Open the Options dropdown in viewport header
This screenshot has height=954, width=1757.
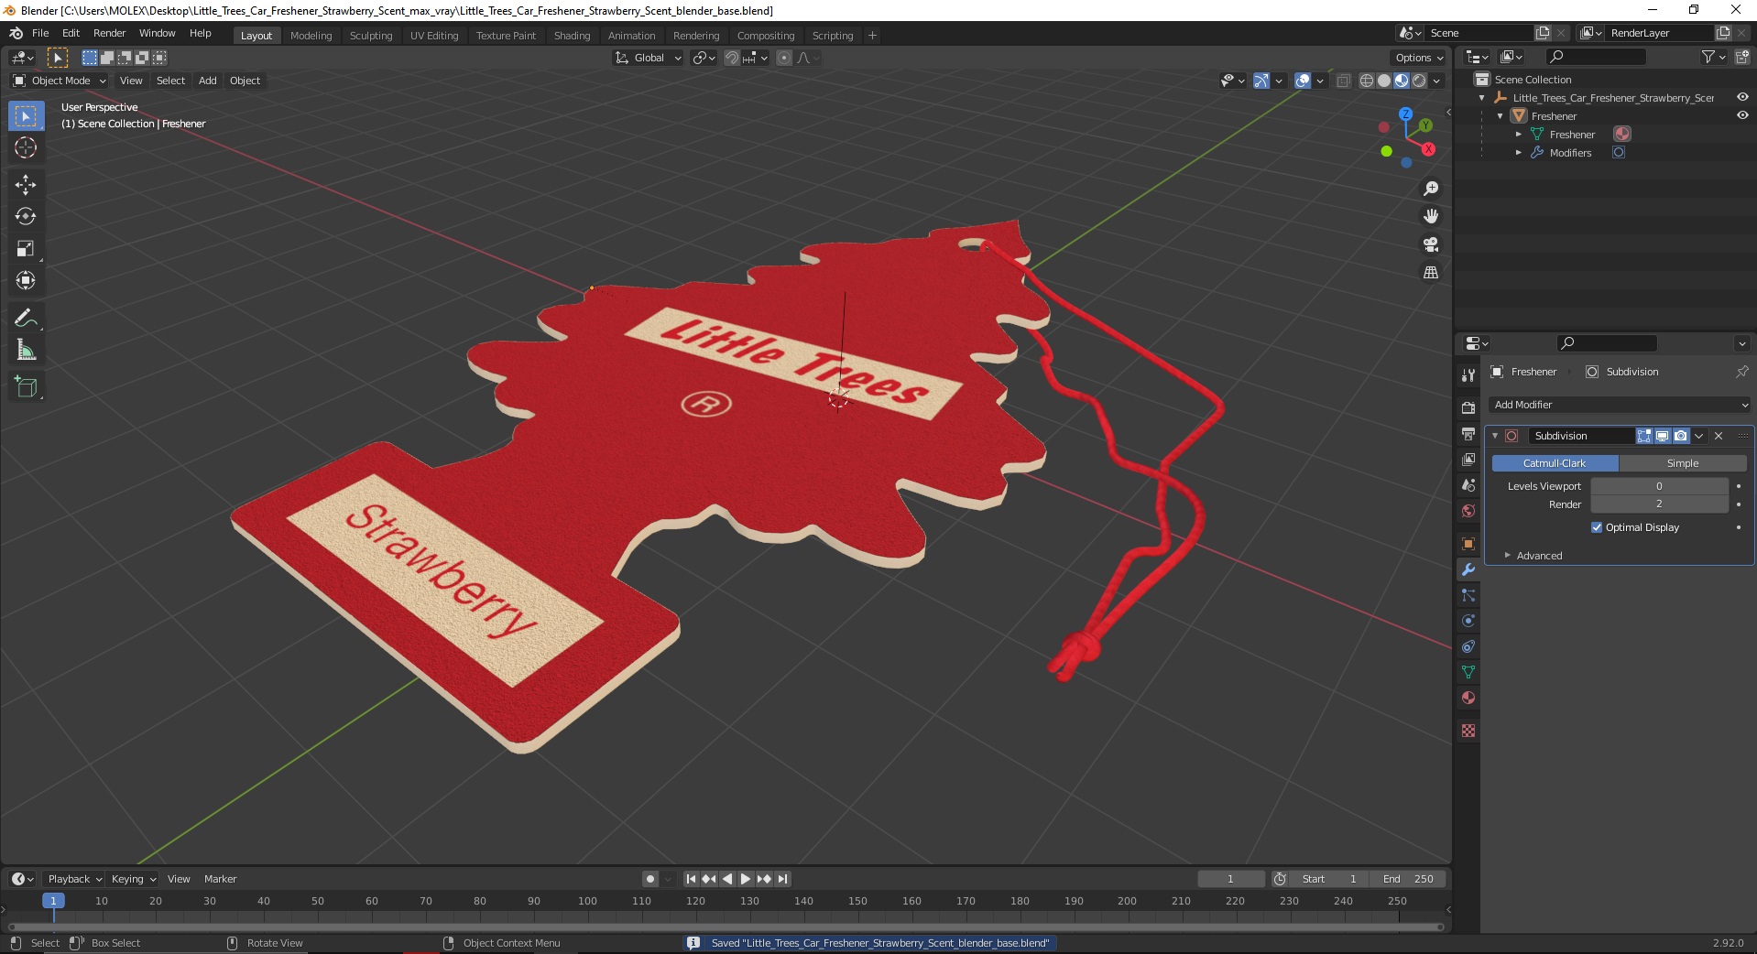(x=1418, y=58)
